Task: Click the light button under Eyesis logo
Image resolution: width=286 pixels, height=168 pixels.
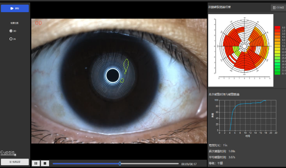Action: pos(15,162)
